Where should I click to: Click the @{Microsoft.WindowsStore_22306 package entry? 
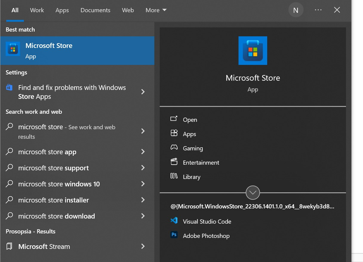coord(253,206)
